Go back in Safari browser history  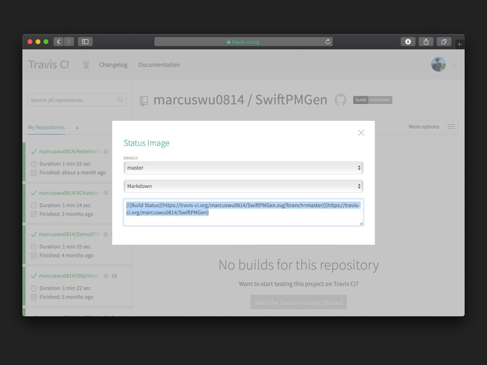[x=58, y=42]
